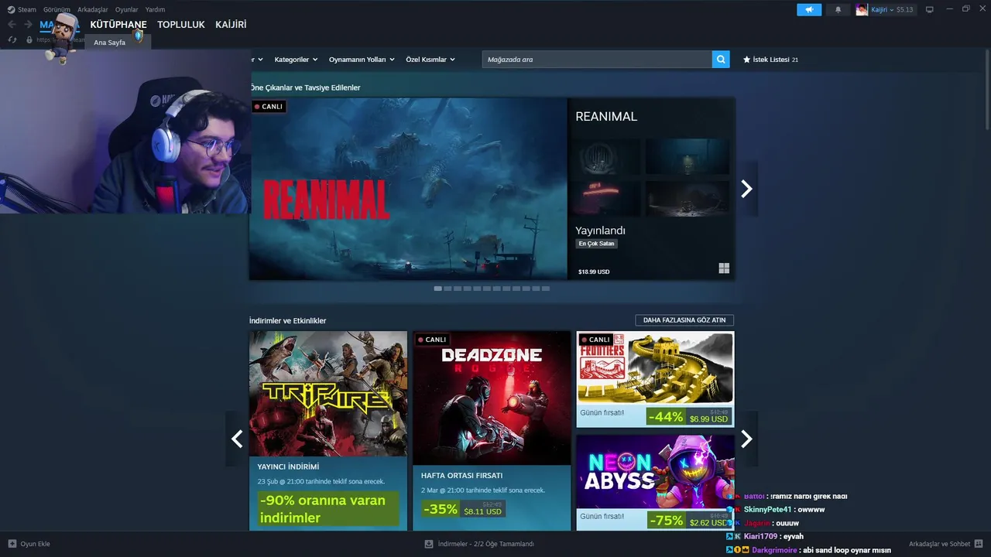Image resolution: width=991 pixels, height=557 pixels.
Task: Open the Arkadaşlar menu
Action: click(93, 9)
